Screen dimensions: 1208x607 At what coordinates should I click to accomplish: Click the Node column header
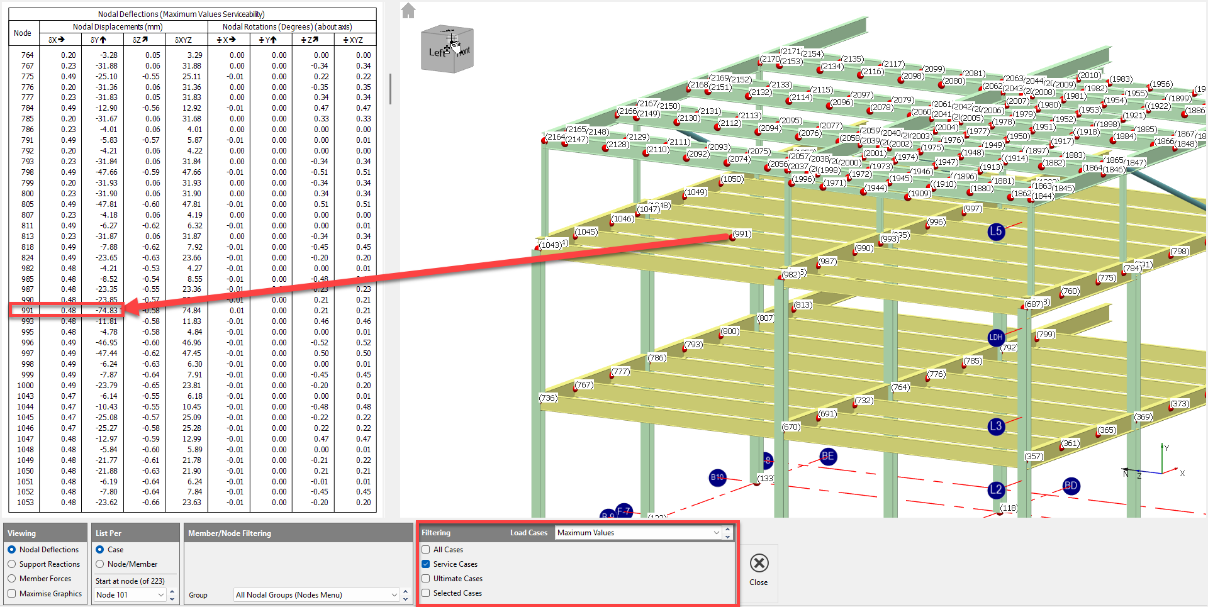click(x=23, y=33)
